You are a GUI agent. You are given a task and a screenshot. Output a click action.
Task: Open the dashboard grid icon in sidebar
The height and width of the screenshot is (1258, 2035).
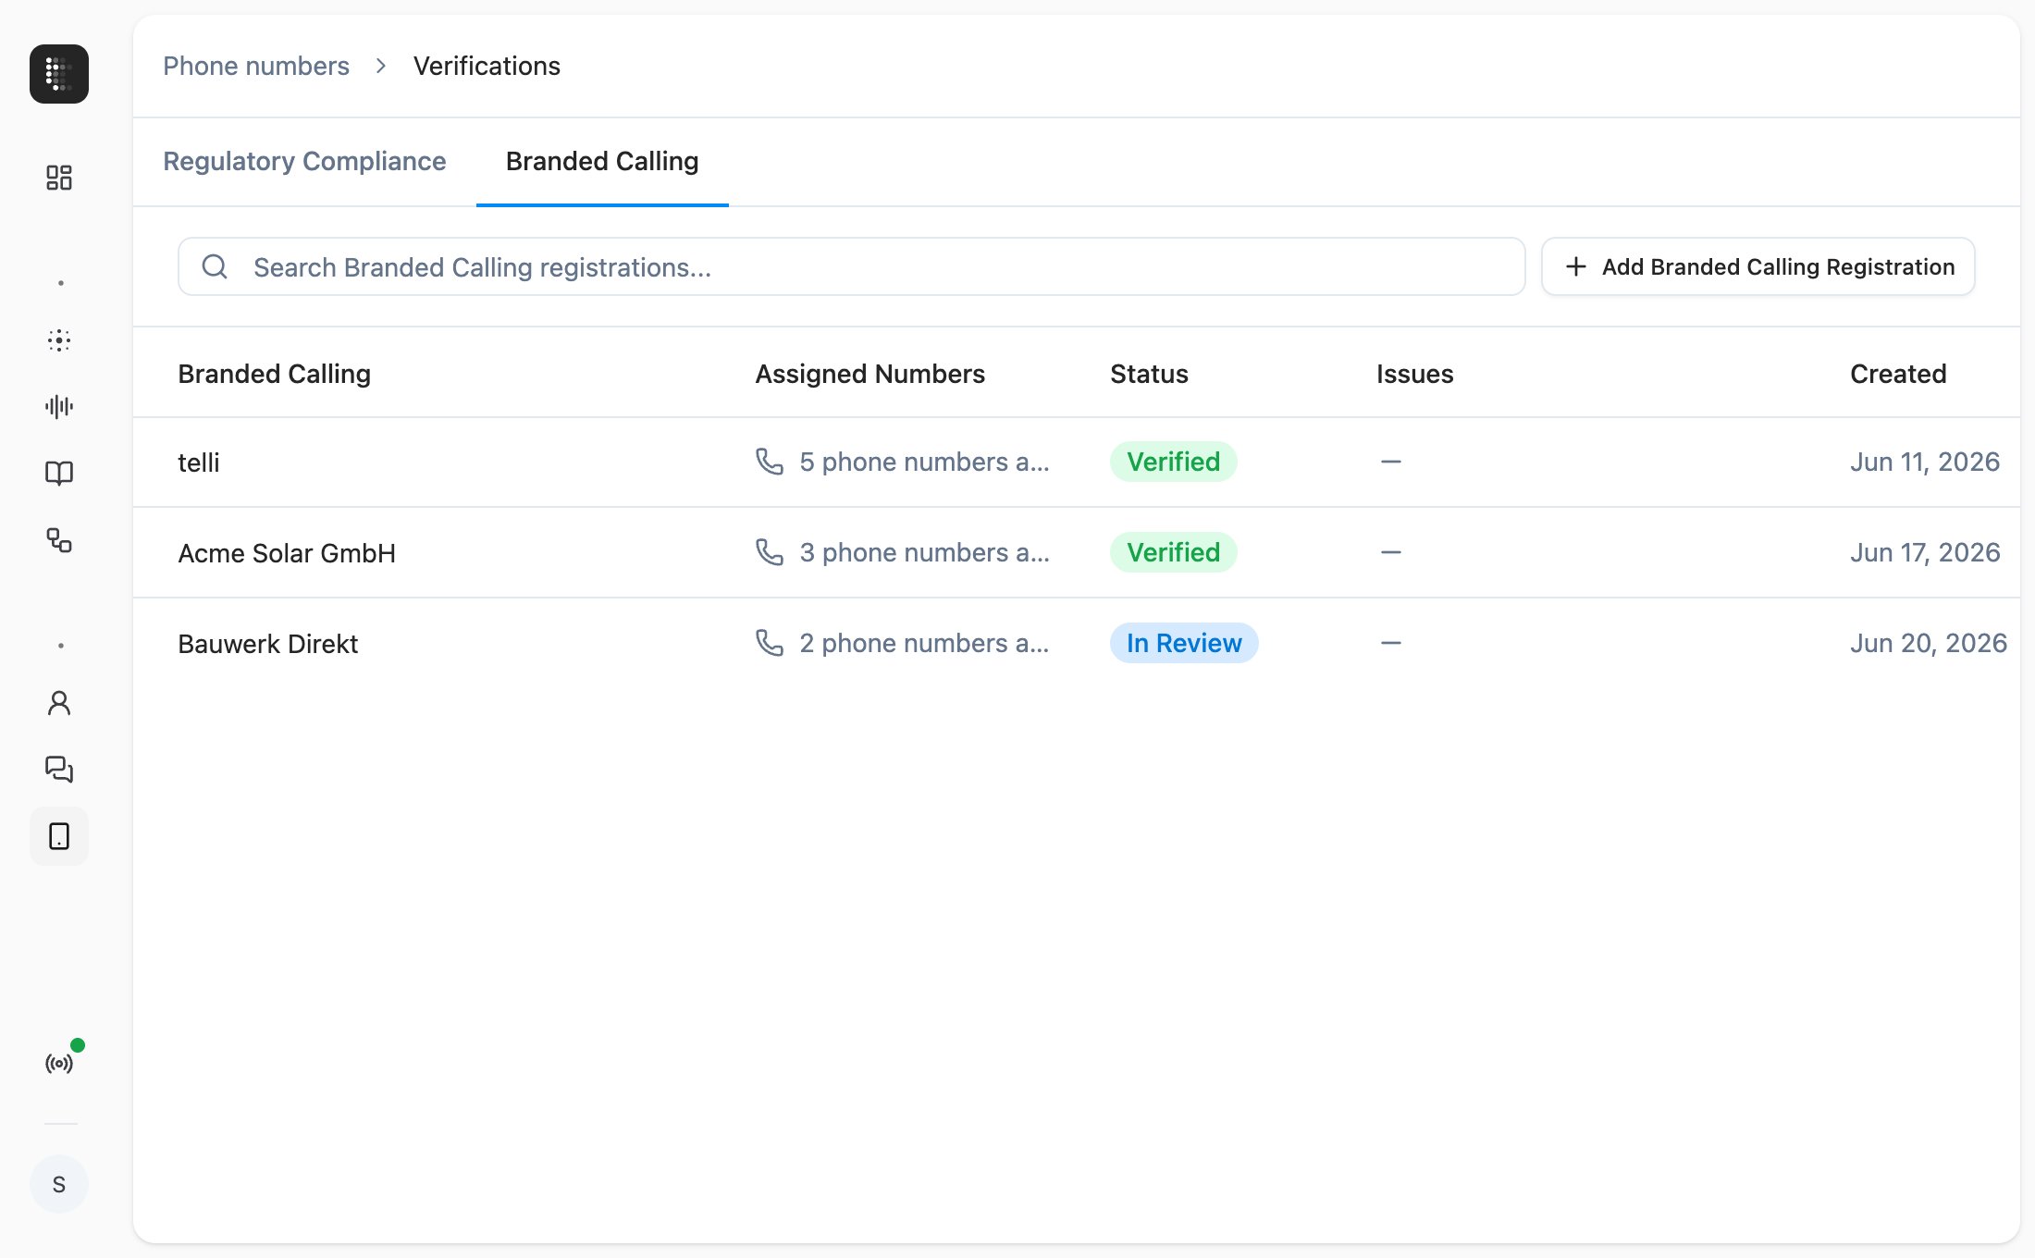(59, 178)
